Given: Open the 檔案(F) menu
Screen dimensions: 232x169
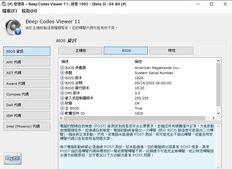Looking at the screenshot, I should [x=10, y=11].
